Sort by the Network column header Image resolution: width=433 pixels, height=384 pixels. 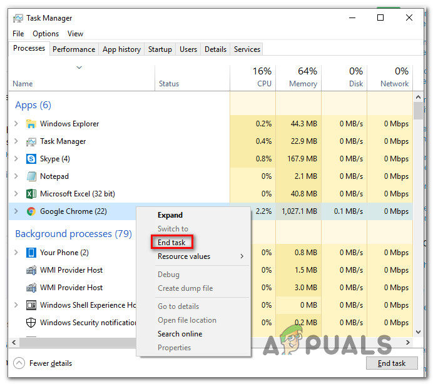click(390, 78)
